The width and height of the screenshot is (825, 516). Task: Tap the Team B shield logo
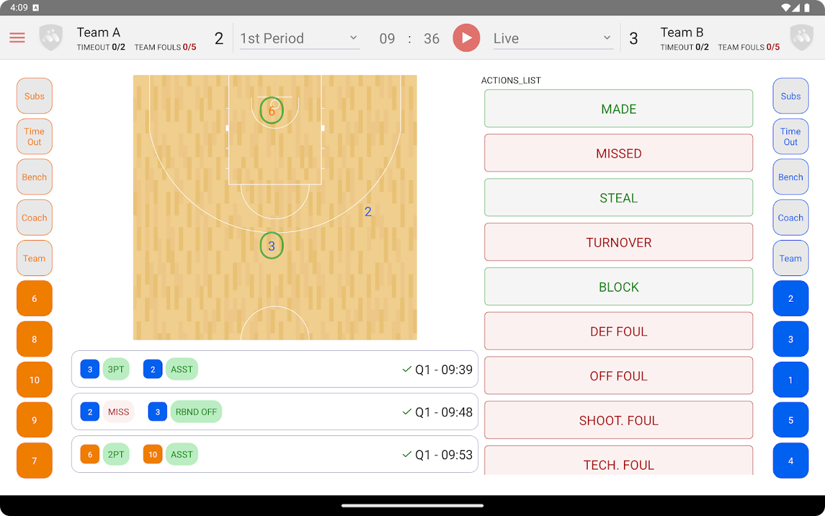click(x=802, y=37)
